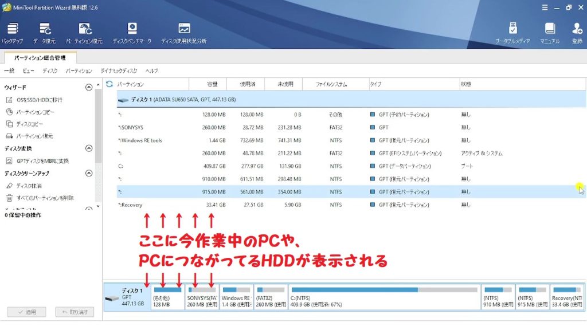Select the C:(NTFS) block in the disk map
The image size is (587, 330).
[x=384, y=296]
